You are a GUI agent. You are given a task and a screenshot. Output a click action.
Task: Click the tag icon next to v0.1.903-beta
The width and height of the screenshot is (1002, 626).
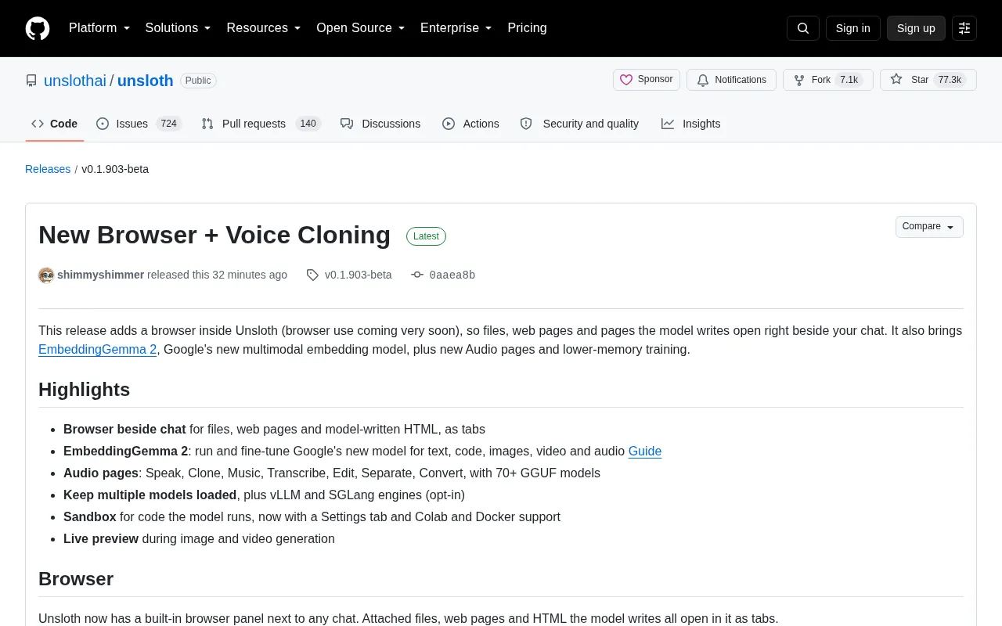tap(312, 275)
